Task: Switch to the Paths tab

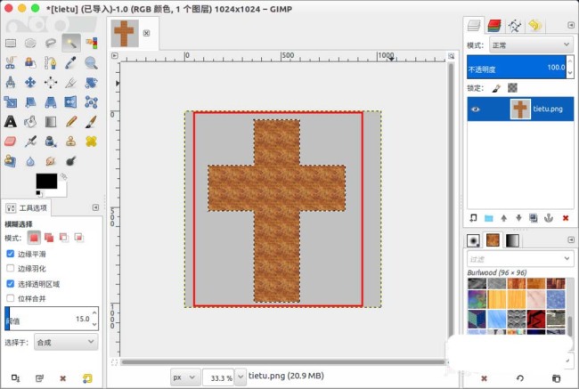Action: tap(514, 26)
